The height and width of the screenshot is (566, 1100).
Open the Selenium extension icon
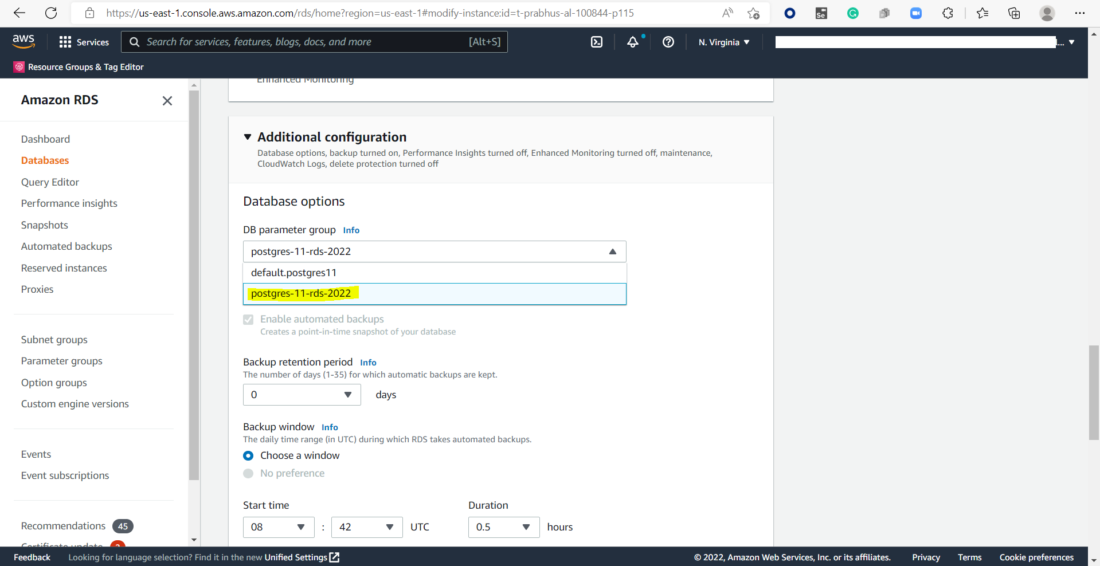pos(821,13)
